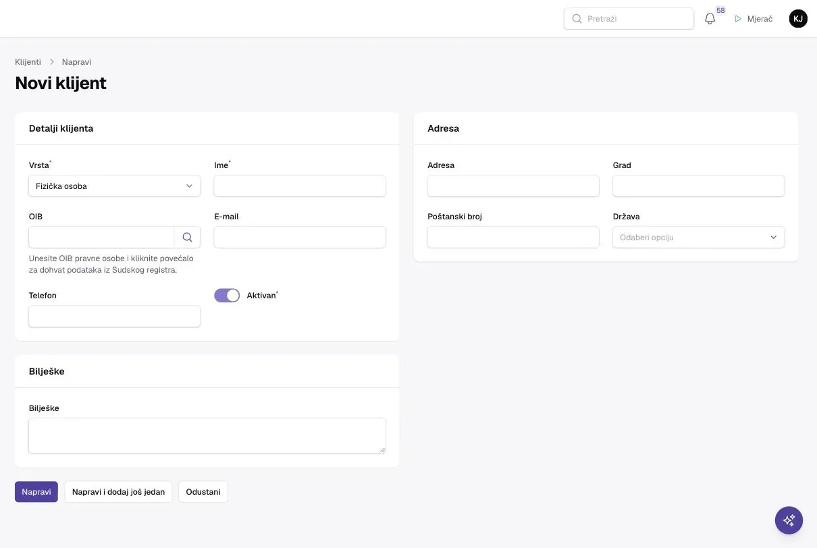Expand the Država dropdown
Viewport: 817px width, 548px height.
tap(699, 237)
